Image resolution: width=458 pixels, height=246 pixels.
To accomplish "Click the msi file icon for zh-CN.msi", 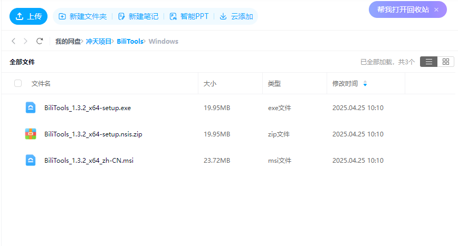I will pyautogui.click(x=31, y=160).
